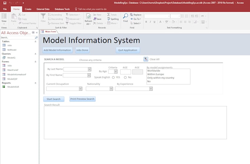
Task: Select the Main Form document tab
Action: 49,32
